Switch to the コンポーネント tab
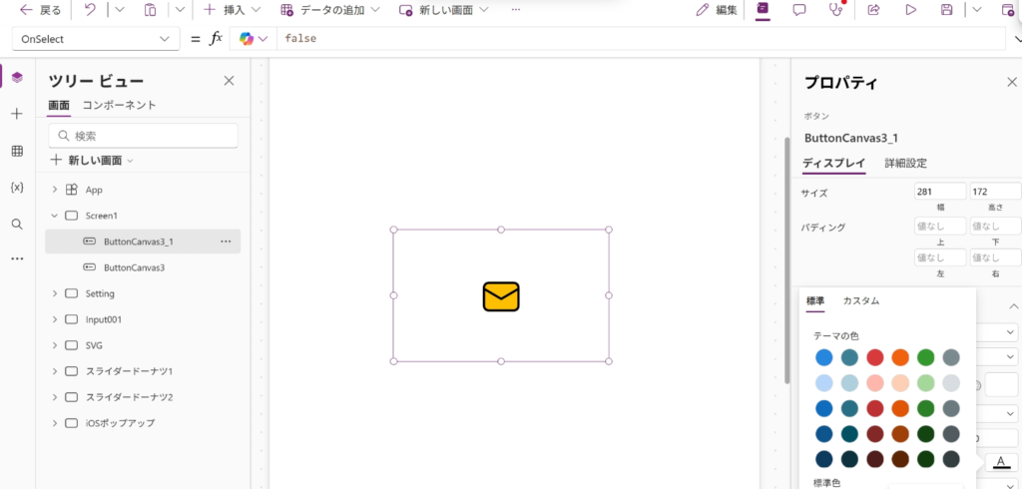The image size is (1022, 489). 119,105
